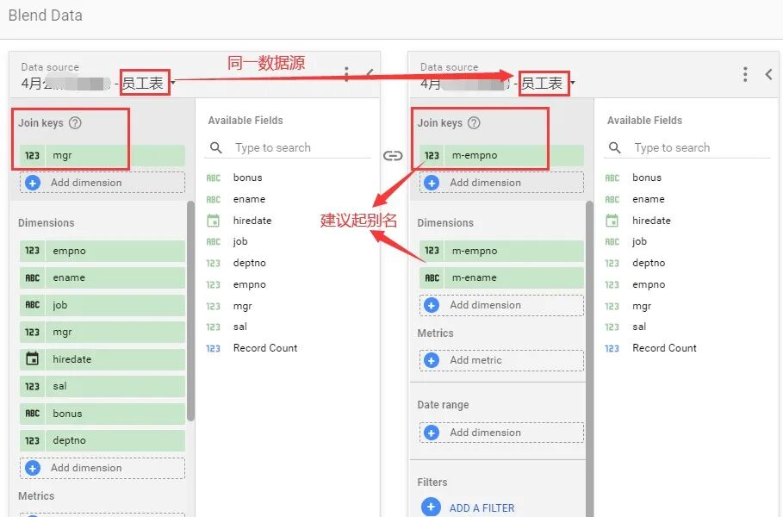This screenshot has width=783, height=517.
Task: Pick deptno from left Available Fields
Action: pos(249,264)
